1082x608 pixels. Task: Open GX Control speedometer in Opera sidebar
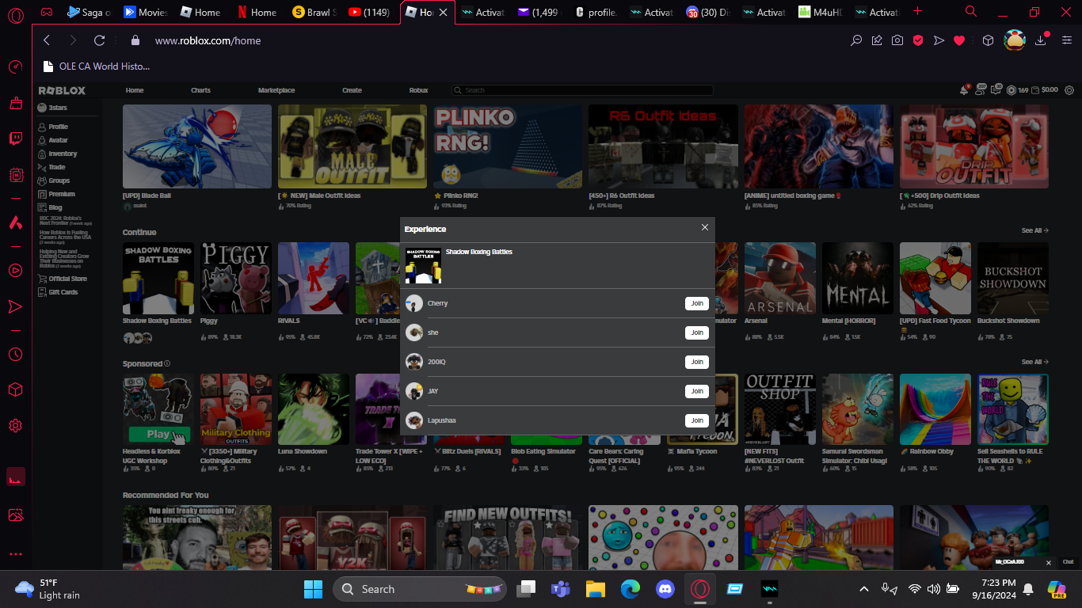[15, 67]
